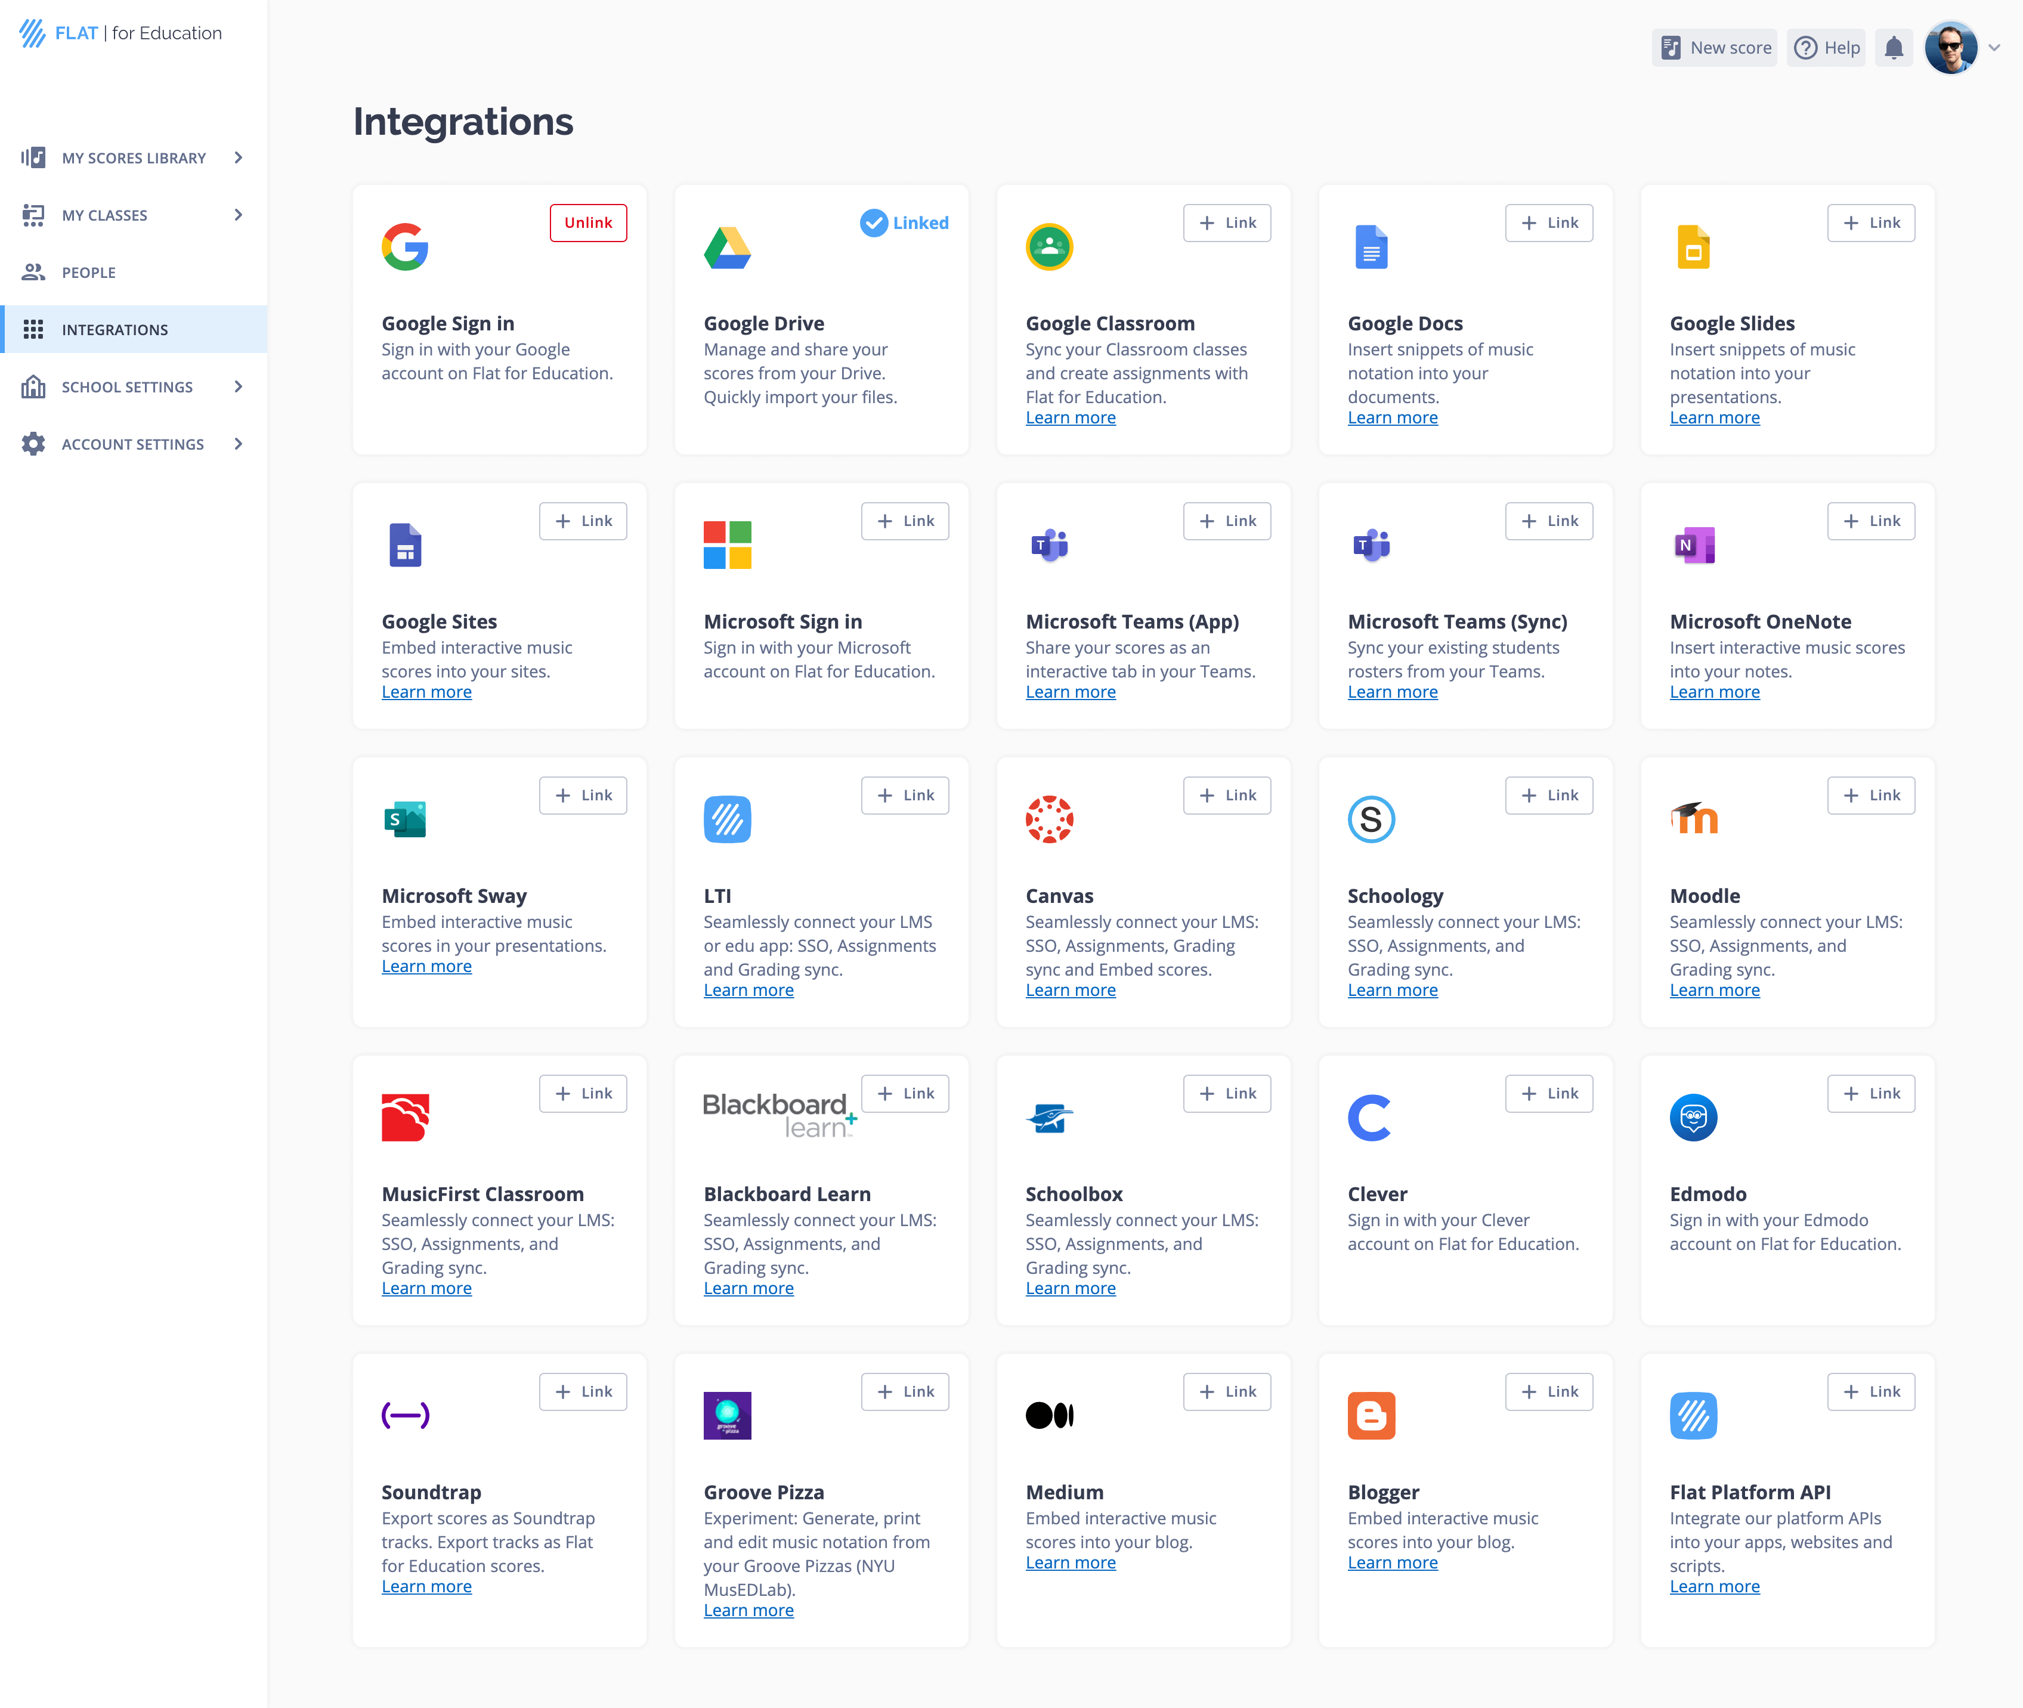Expand Account Settings chevron
Screen dimensions: 2023x1708
click(x=237, y=444)
